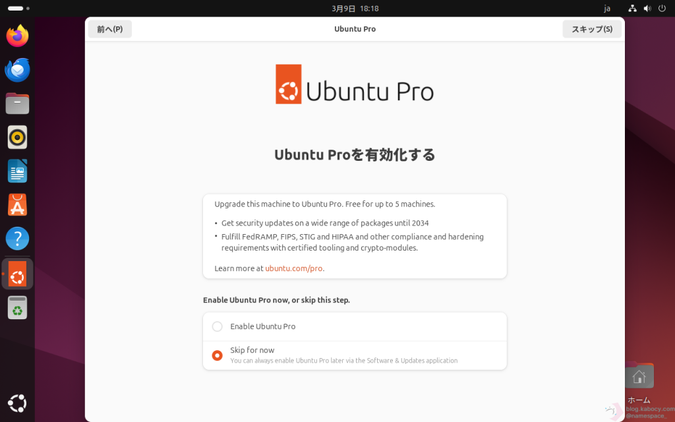The image size is (675, 422).
Task: Launch Rhythmbox music player
Action: (x=18, y=137)
